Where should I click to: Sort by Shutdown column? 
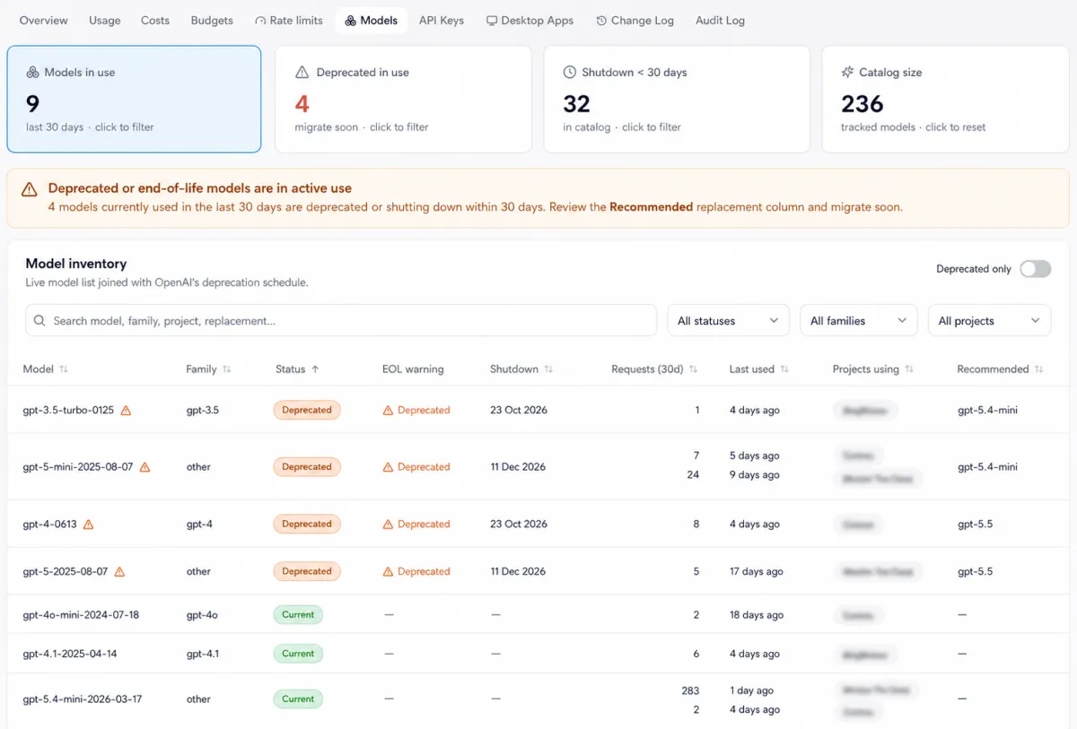click(x=521, y=369)
